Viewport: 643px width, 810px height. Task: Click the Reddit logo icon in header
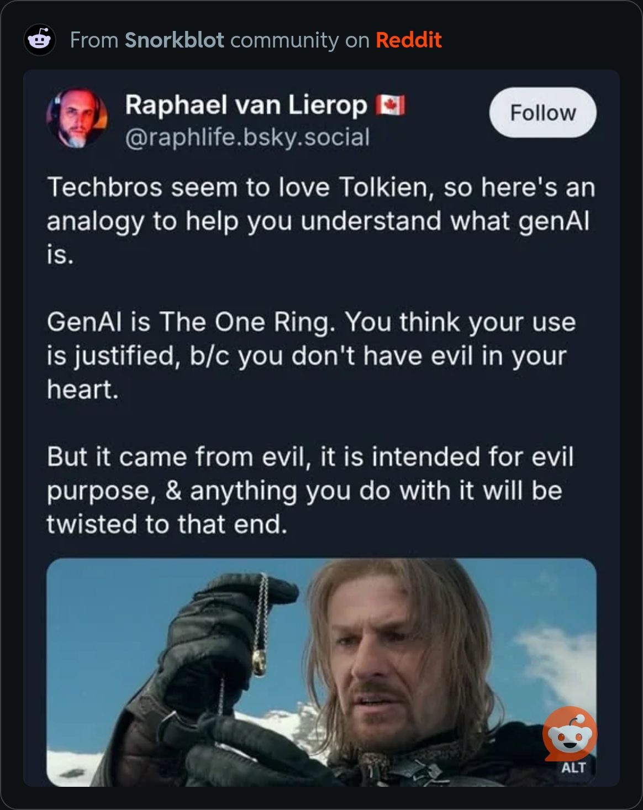point(39,40)
